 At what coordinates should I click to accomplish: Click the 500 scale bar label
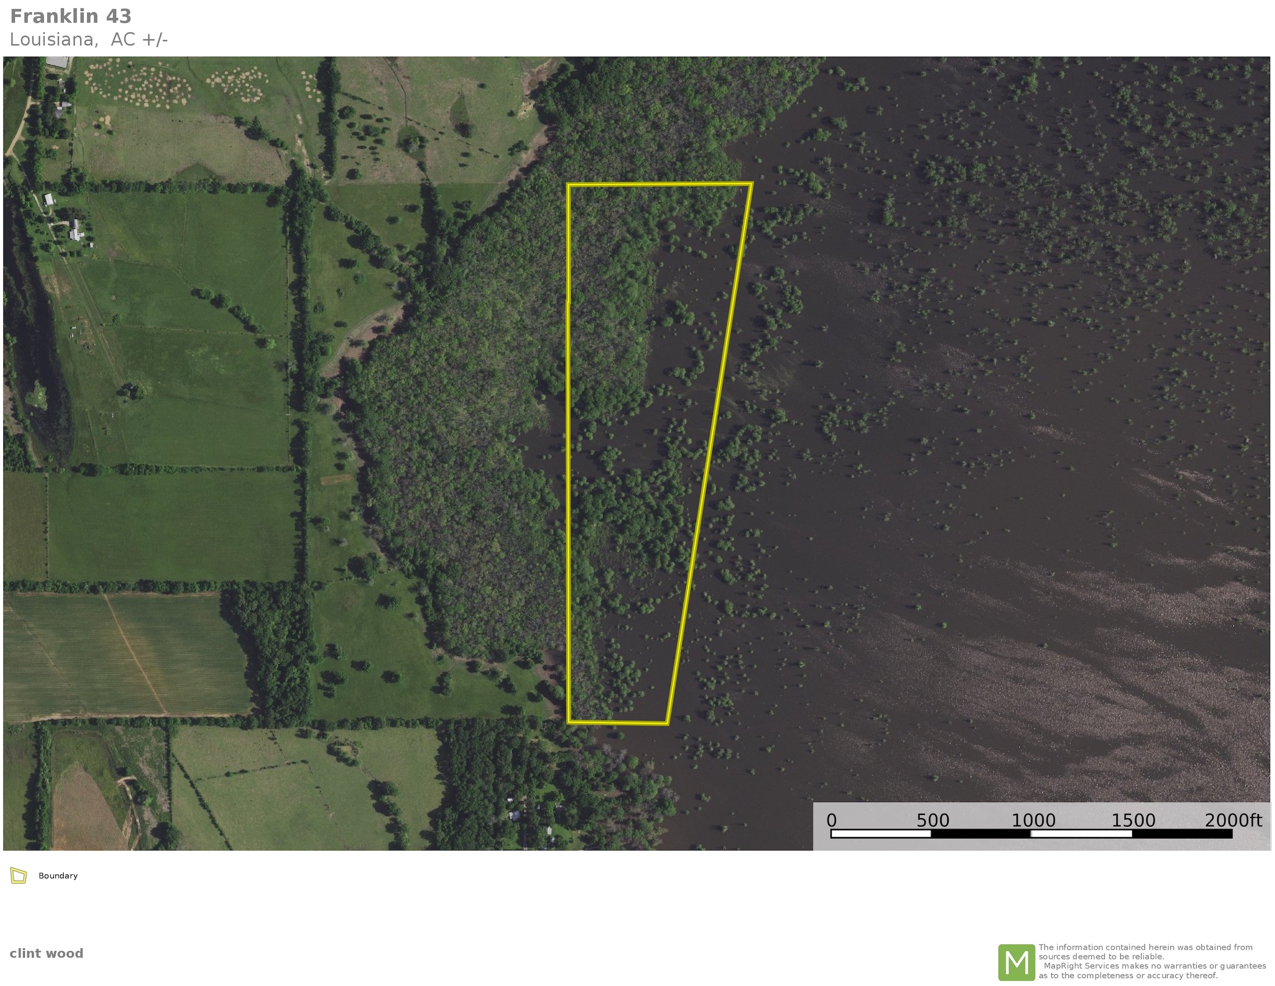click(x=932, y=820)
